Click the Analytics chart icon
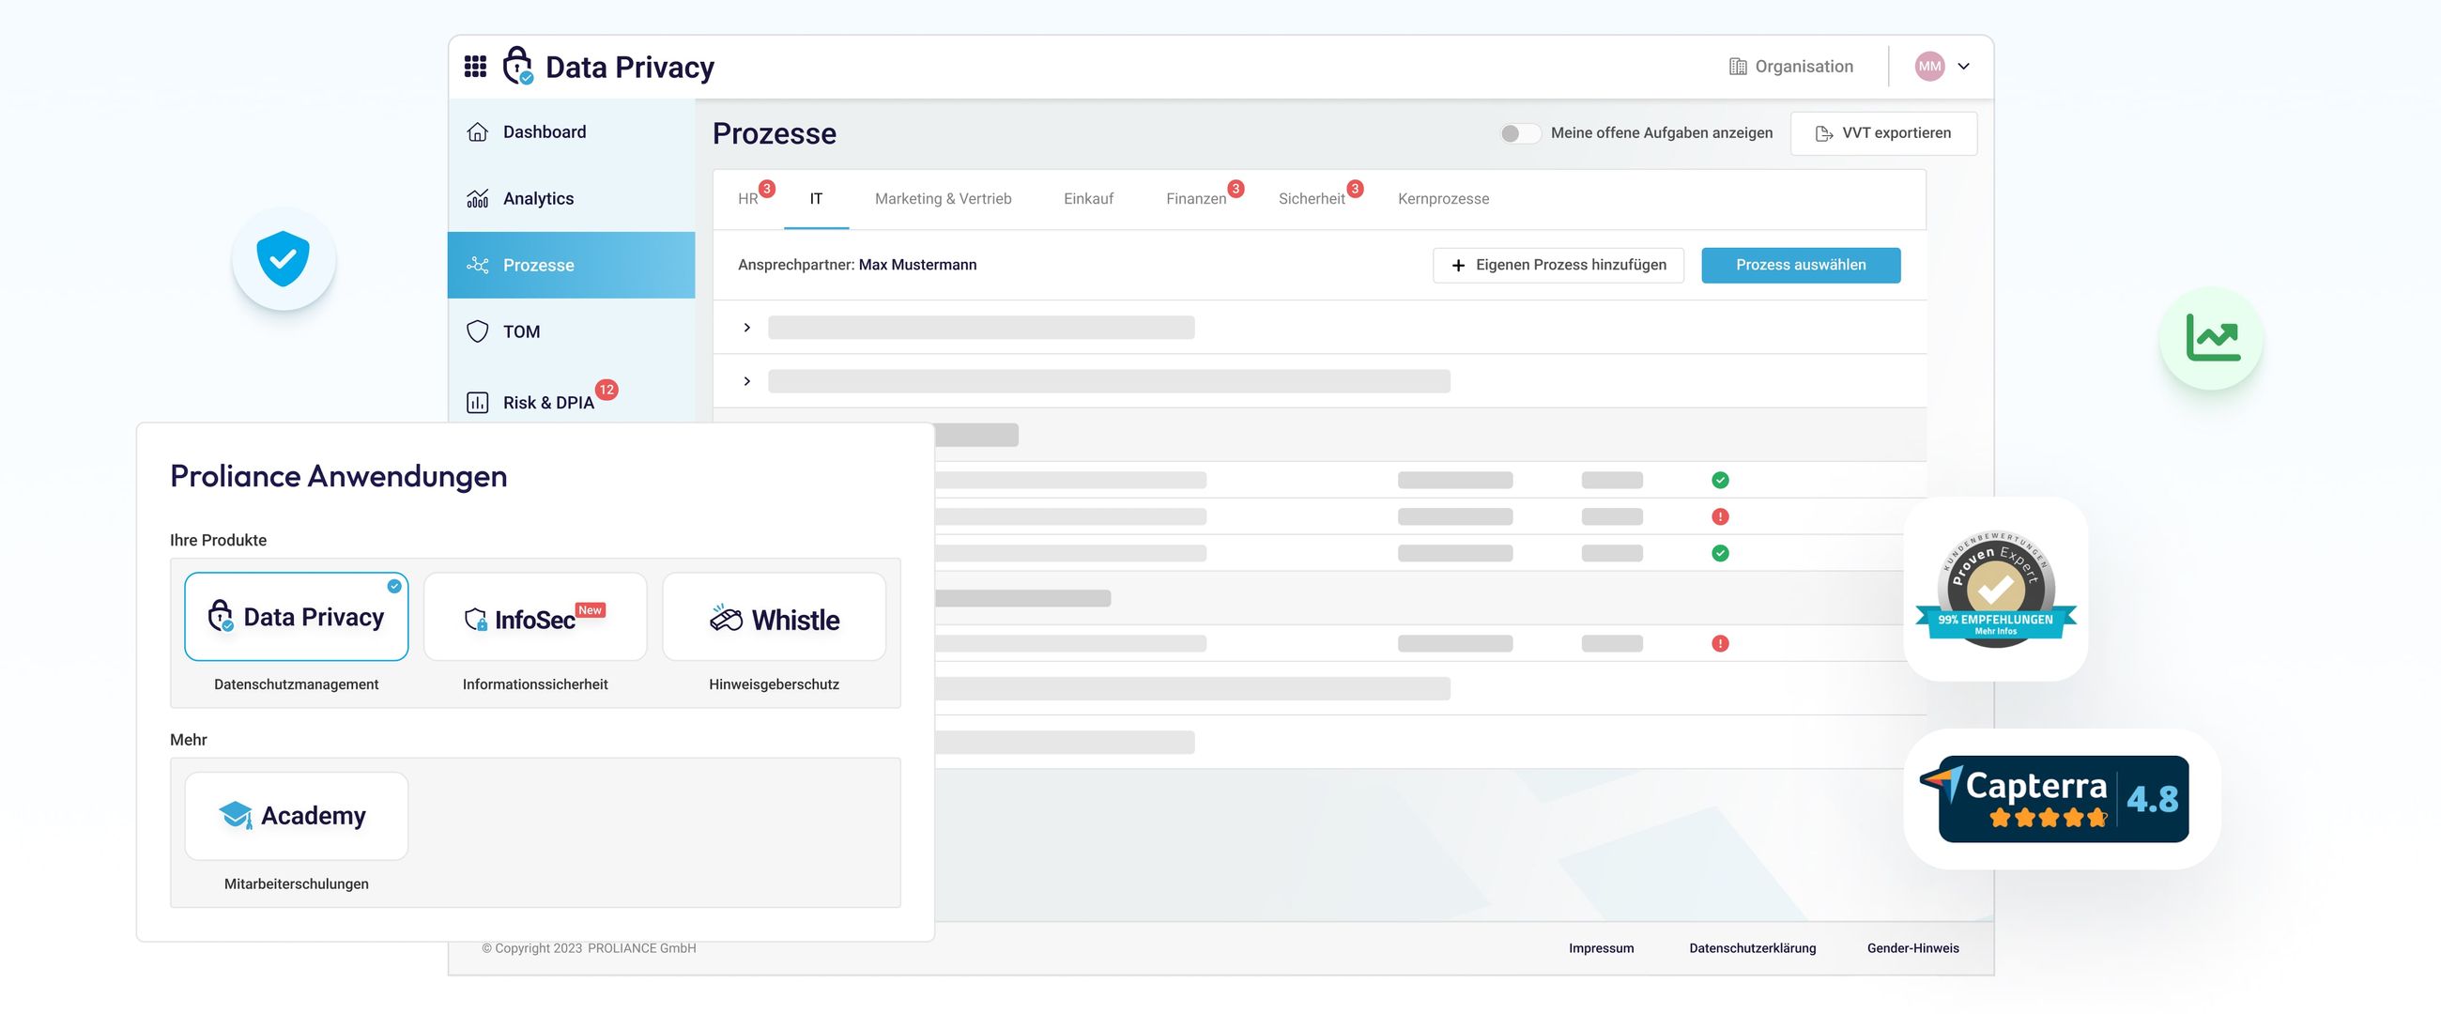2441x1014 pixels. 478,198
